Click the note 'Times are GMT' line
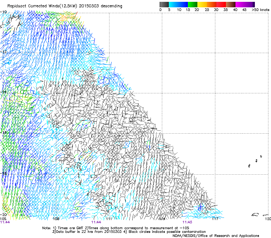 coord(116,228)
